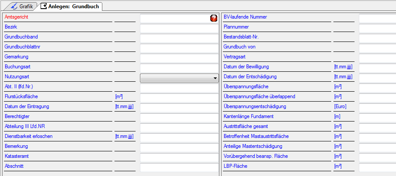The image size is (396, 176).
Task: Focus the LBP-Fläche input field
Action: pyautogui.click(x=377, y=167)
